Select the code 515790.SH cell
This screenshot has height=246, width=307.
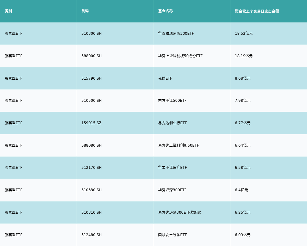[x=91, y=78]
